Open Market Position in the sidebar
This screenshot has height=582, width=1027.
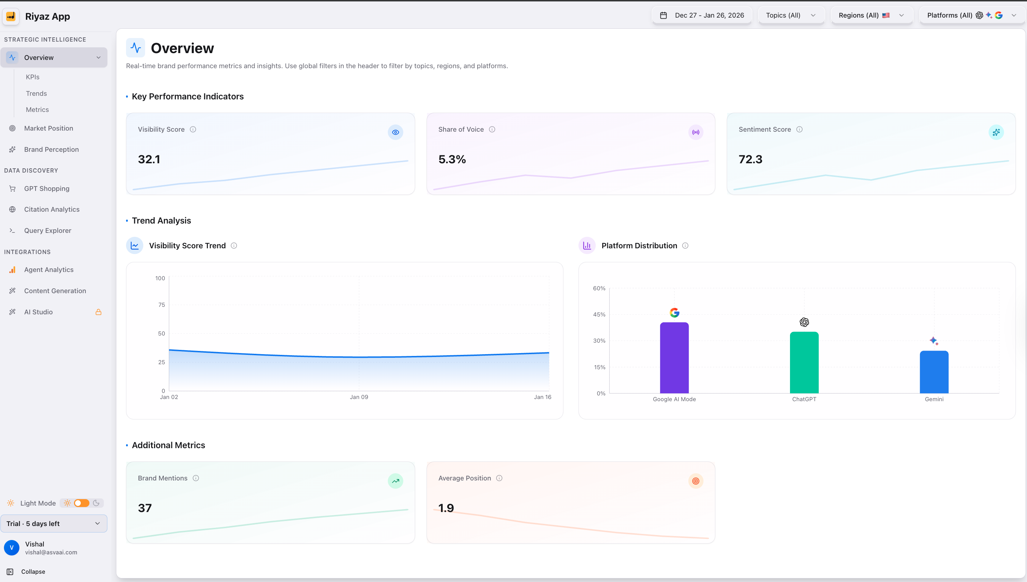(48, 128)
